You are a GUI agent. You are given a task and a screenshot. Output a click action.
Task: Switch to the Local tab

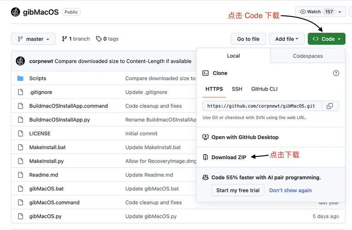[234, 56]
